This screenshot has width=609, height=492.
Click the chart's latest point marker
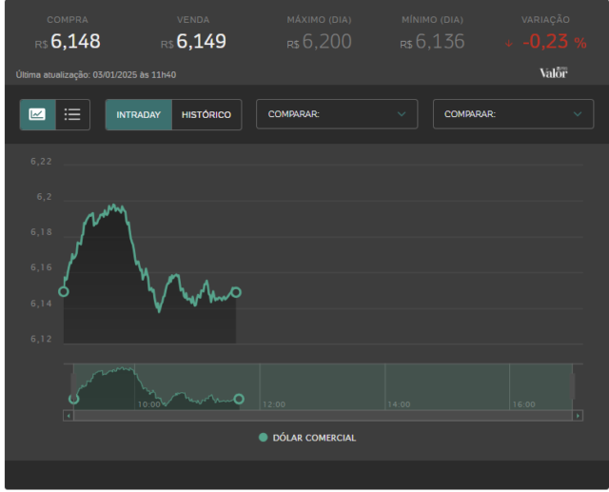coord(236,292)
